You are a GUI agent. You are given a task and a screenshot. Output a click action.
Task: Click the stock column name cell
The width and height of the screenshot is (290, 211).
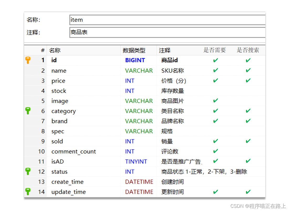59,91
